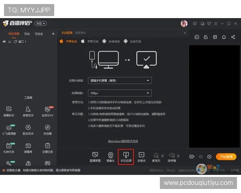This screenshot has width=241, height=193.
Task: Open the 投屏分辨率 resolution dropdown
Action: point(120,80)
